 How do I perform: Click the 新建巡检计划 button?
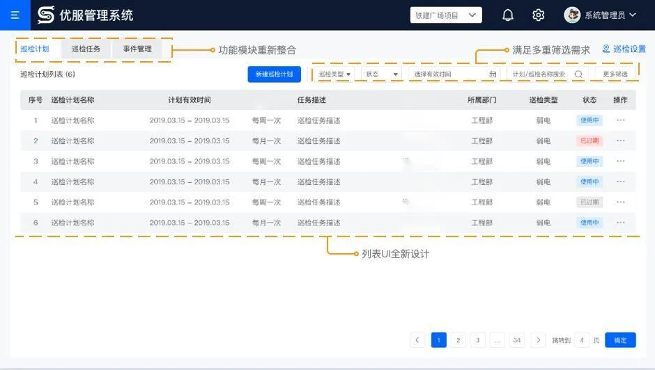pyautogui.click(x=274, y=74)
